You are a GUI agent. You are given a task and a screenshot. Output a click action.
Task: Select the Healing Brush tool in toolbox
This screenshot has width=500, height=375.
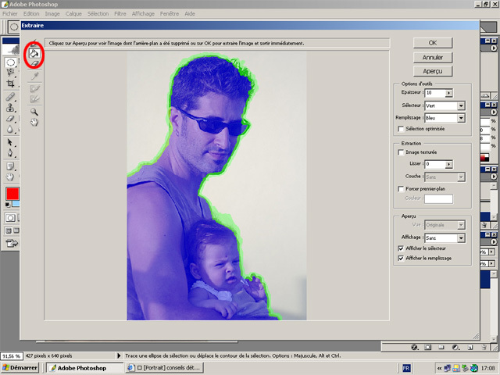coord(10,96)
